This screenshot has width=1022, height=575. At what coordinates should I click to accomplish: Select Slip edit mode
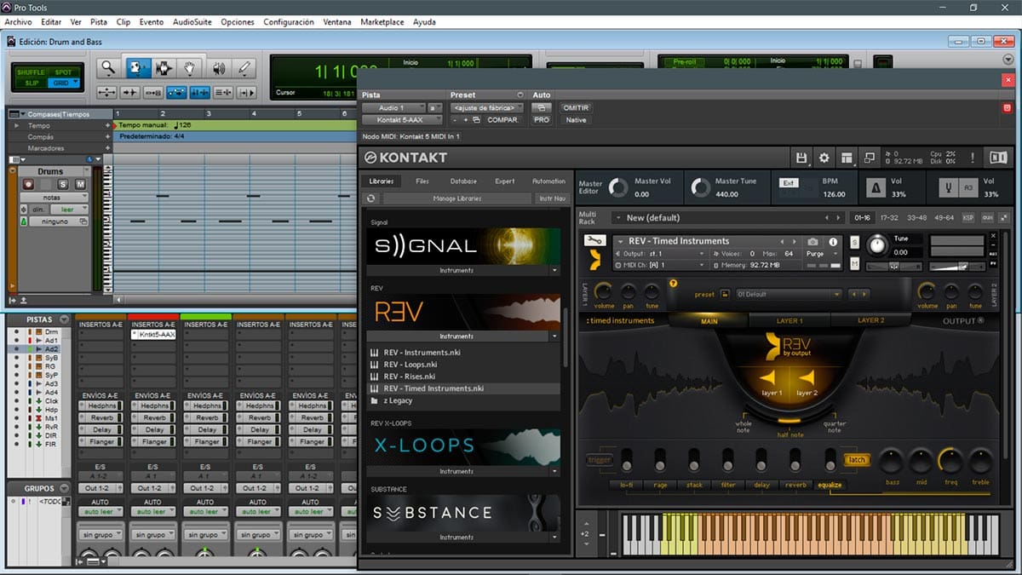click(x=32, y=83)
